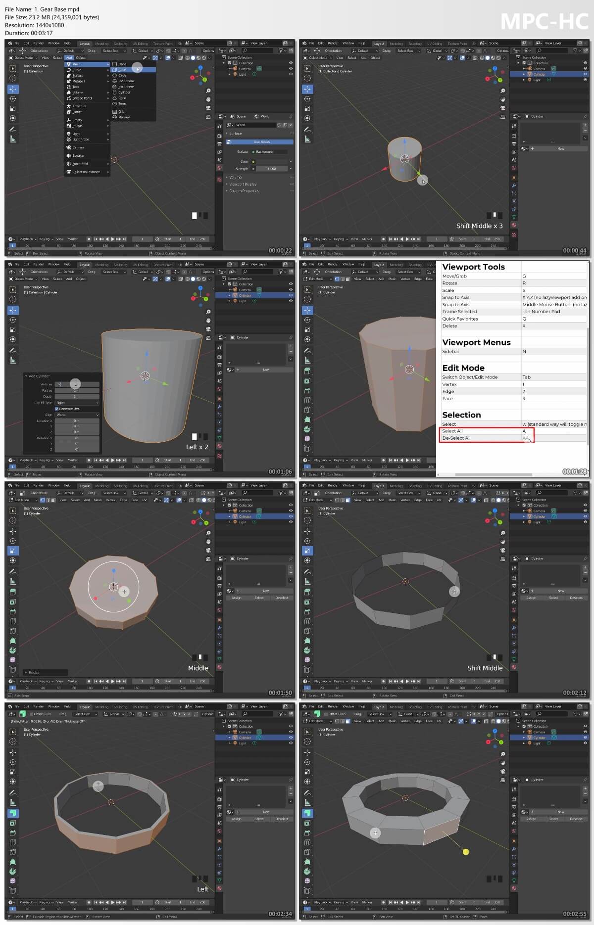The width and height of the screenshot is (594, 925).
Task: Expand Custom Properties section in World properties
Action: pyautogui.click(x=244, y=191)
